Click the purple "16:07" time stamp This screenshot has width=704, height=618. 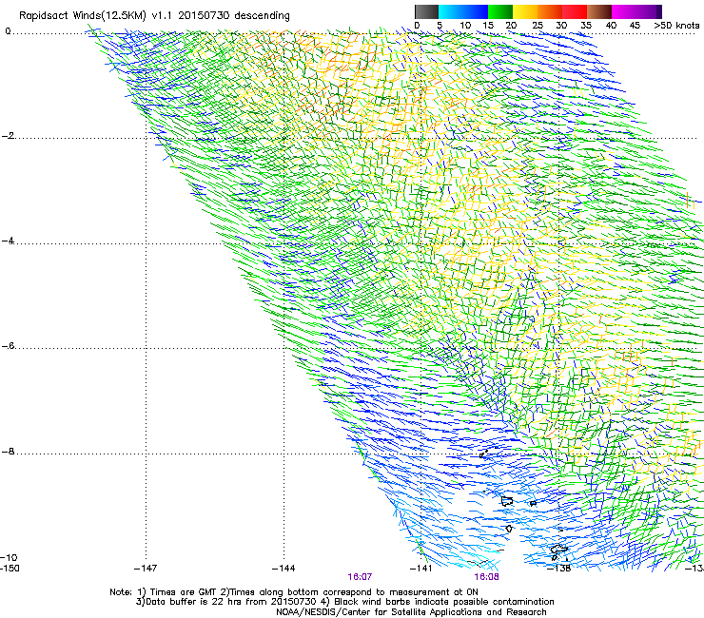click(x=360, y=577)
